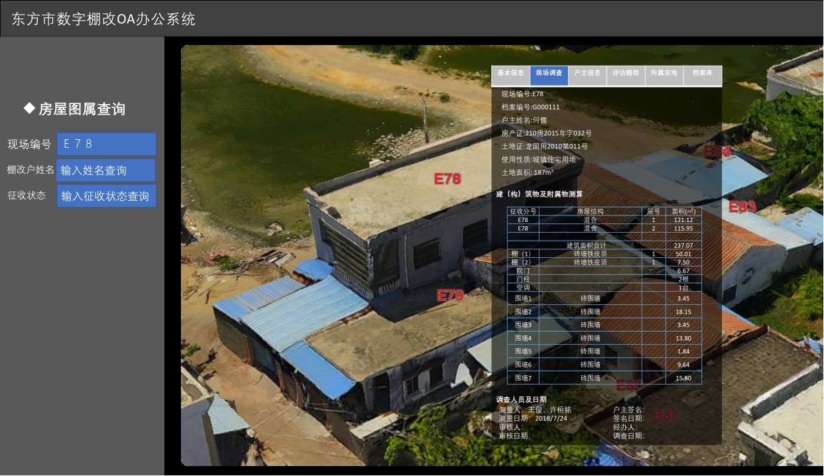Open the 基本信息 tab
The width and height of the screenshot is (824, 476).
pyautogui.click(x=510, y=76)
